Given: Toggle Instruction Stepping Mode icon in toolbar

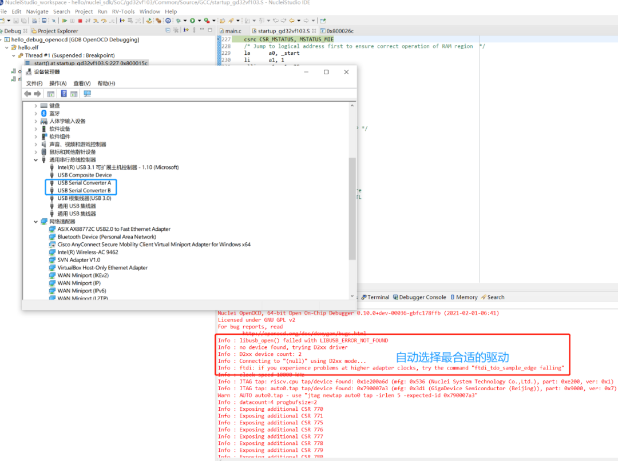Looking at the screenshot, I should (x=122, y=21).
